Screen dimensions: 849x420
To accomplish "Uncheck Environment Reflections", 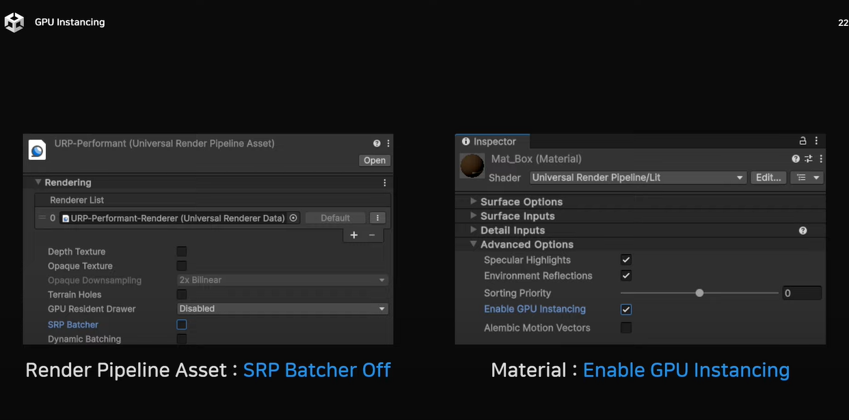I will pos(625,275).
